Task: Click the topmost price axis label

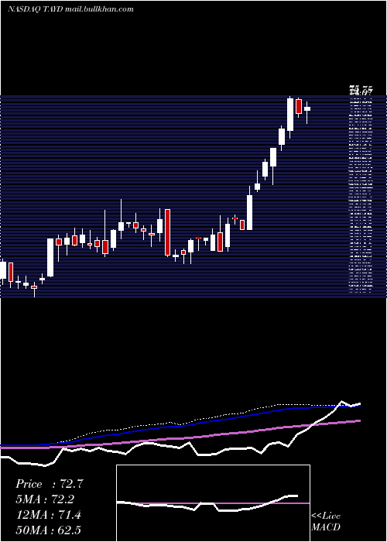Action: (361, 91)
